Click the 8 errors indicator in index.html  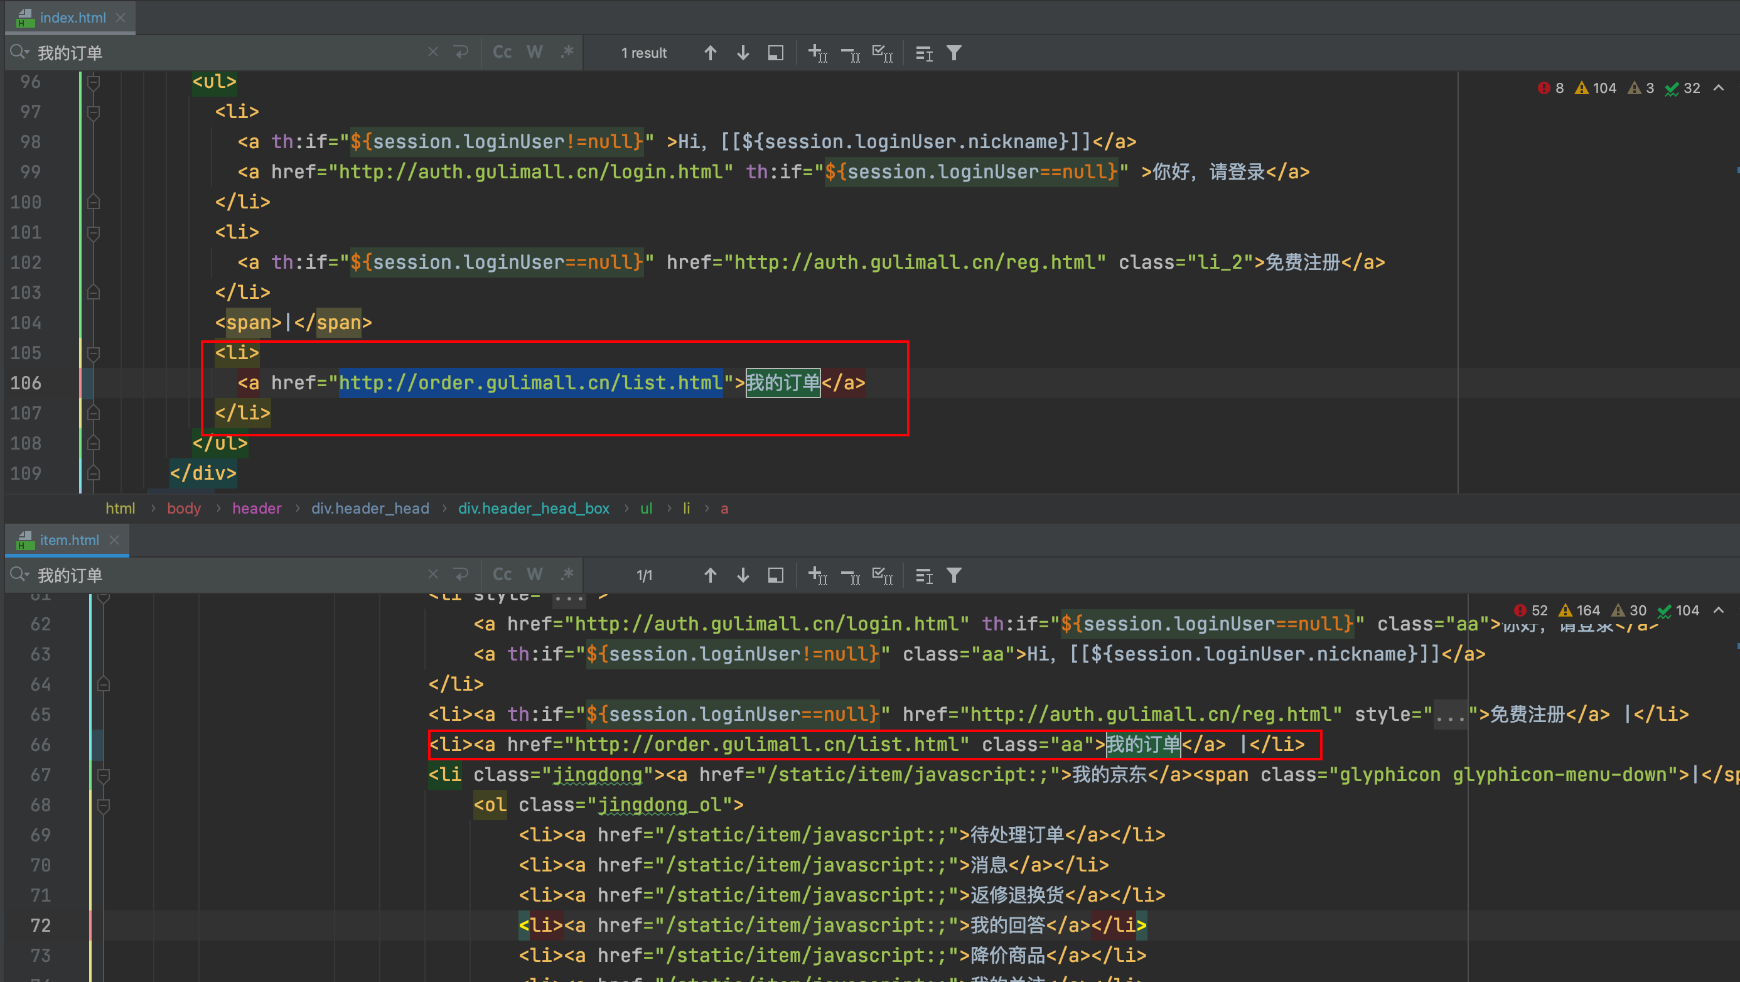pos(1550,88)
